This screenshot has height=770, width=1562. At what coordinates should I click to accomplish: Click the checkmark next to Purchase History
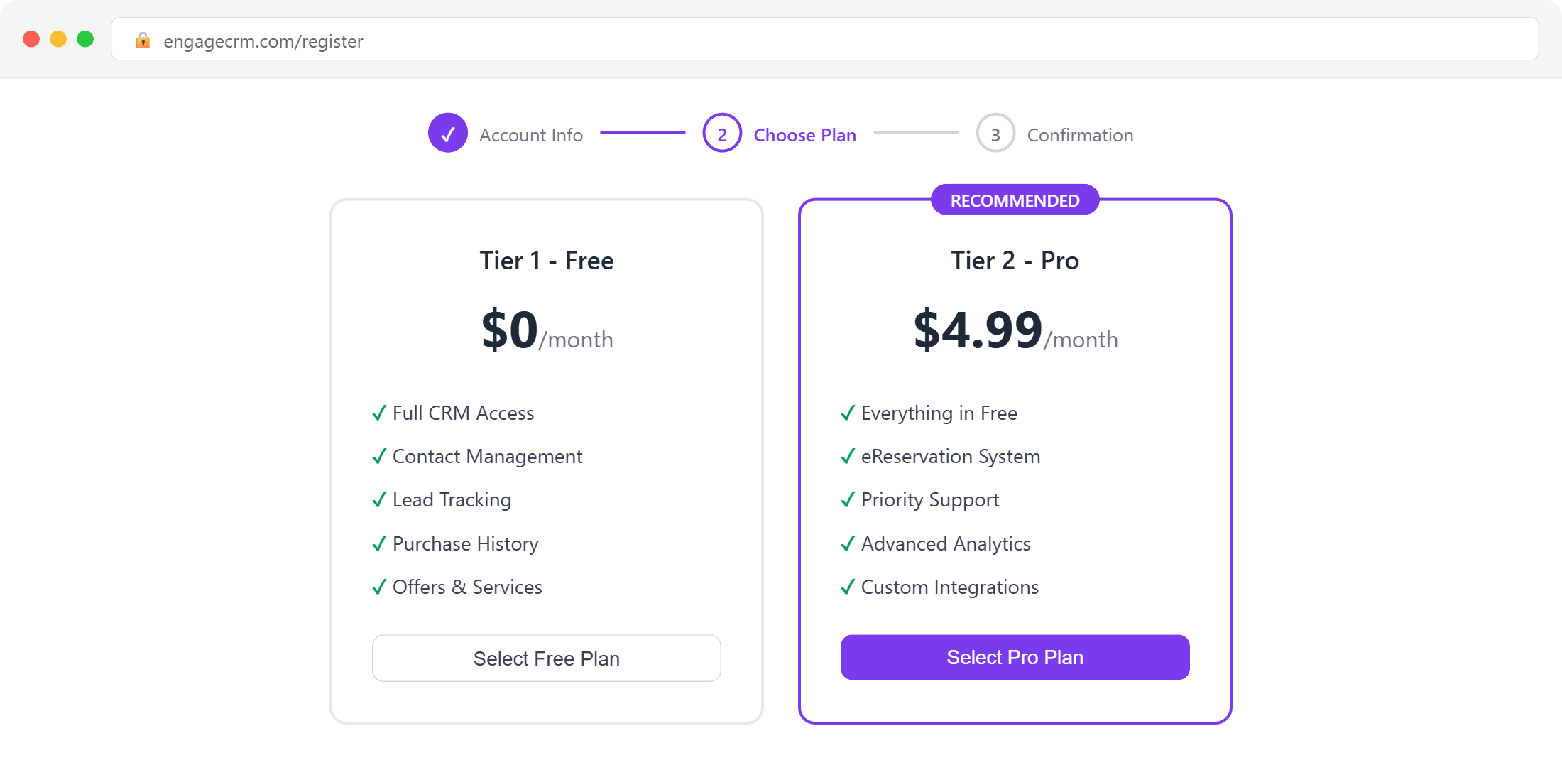(378, 544)
